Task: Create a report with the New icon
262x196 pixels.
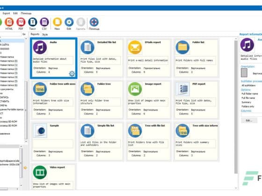Action: [x=57, y=22]
